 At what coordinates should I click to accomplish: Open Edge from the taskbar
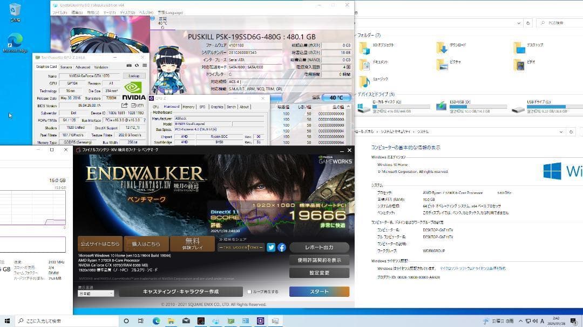[156, 321]
